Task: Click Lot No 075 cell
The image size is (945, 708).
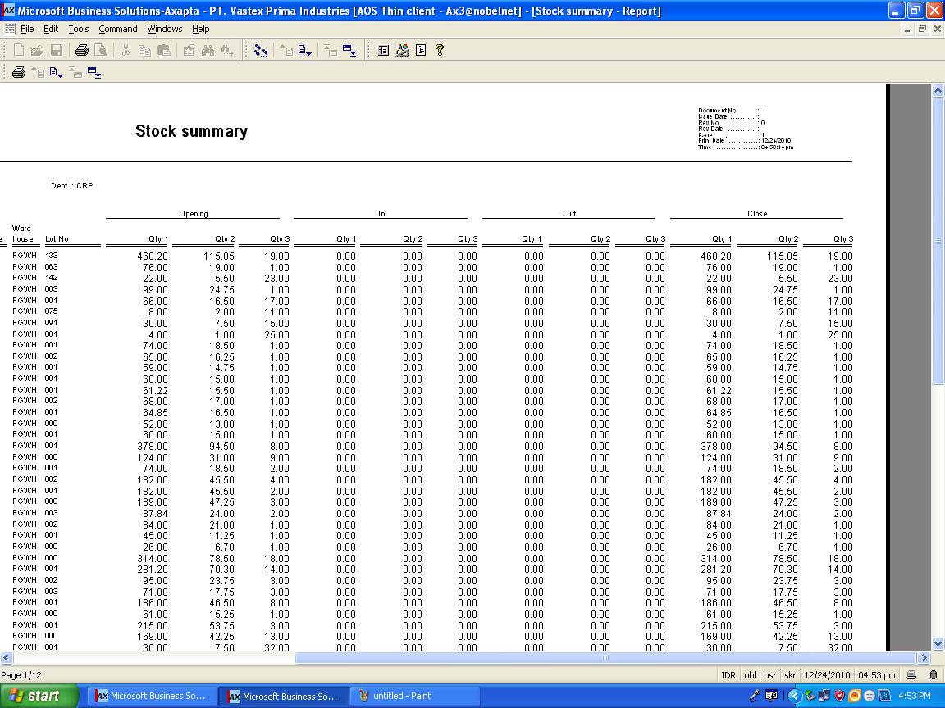Action: [x=51, y=311]
